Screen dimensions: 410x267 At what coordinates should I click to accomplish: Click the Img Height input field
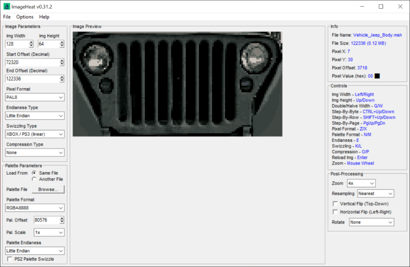point(49,44)
